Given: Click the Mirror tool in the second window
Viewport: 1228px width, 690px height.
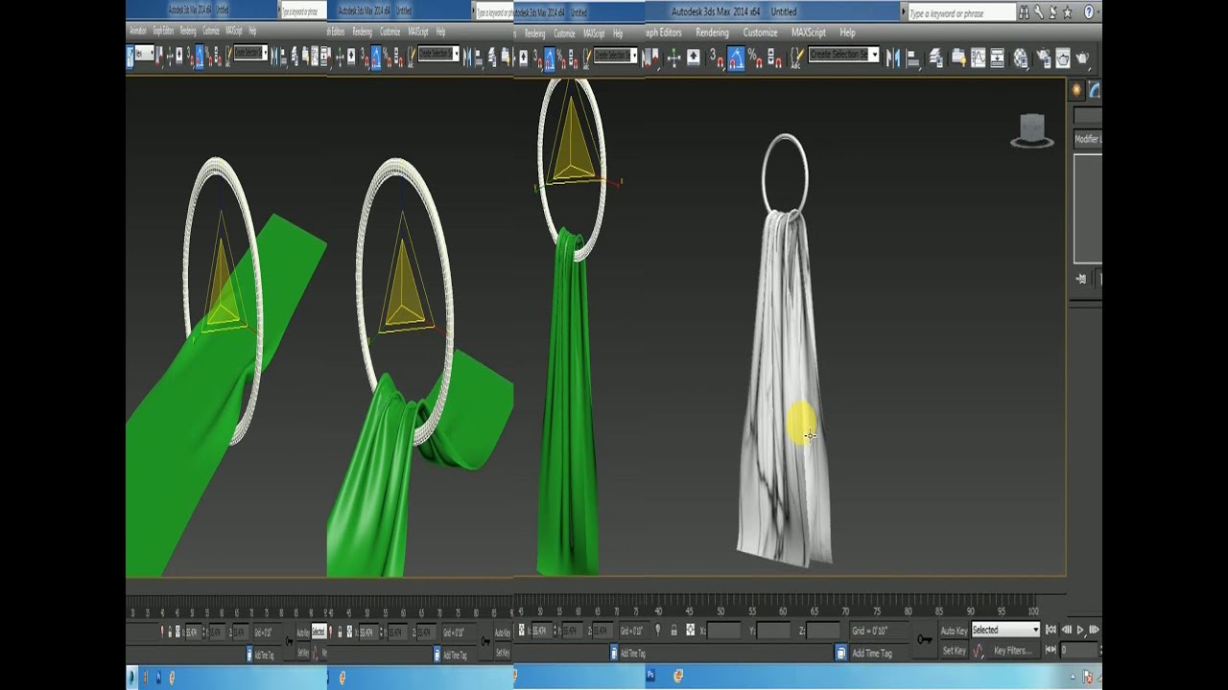Looking at the screenshot, I should [x=467, y=56].
